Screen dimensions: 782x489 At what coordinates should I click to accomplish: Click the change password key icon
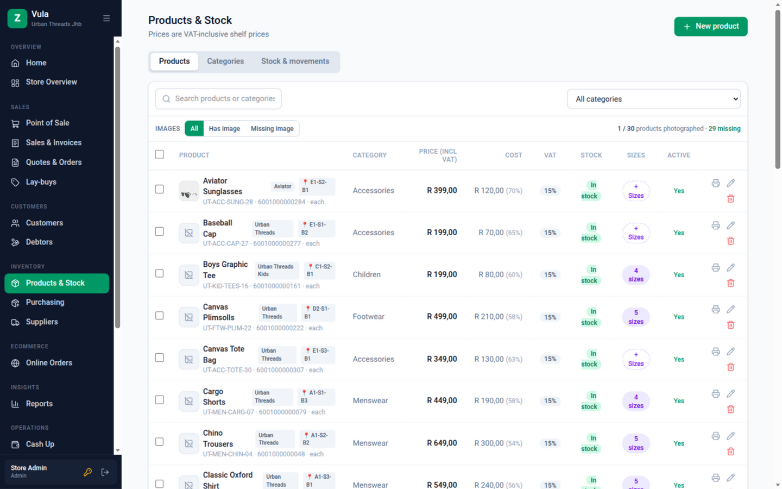(87, 472)
